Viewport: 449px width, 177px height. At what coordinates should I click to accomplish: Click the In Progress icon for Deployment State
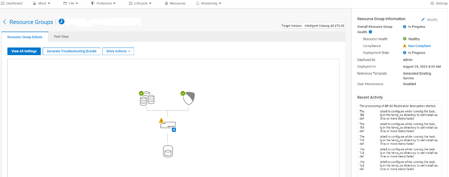click(405, 52)
